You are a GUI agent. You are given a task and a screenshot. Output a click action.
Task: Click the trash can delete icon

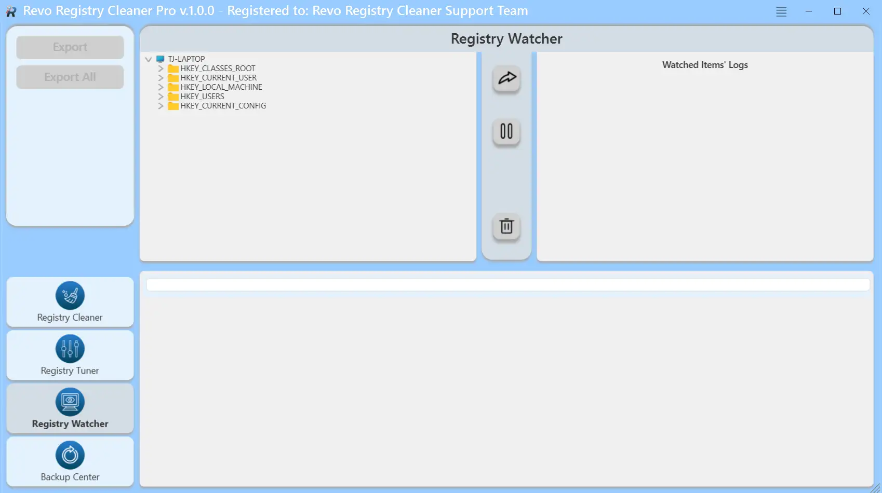tap(506, 226)
